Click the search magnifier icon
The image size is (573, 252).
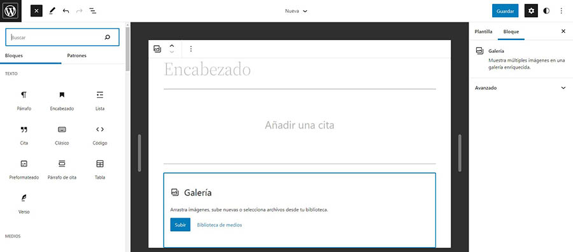click(x=108, y=38)
